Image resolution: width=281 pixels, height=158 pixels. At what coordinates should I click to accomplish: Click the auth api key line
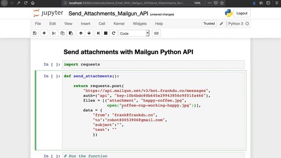147,96
